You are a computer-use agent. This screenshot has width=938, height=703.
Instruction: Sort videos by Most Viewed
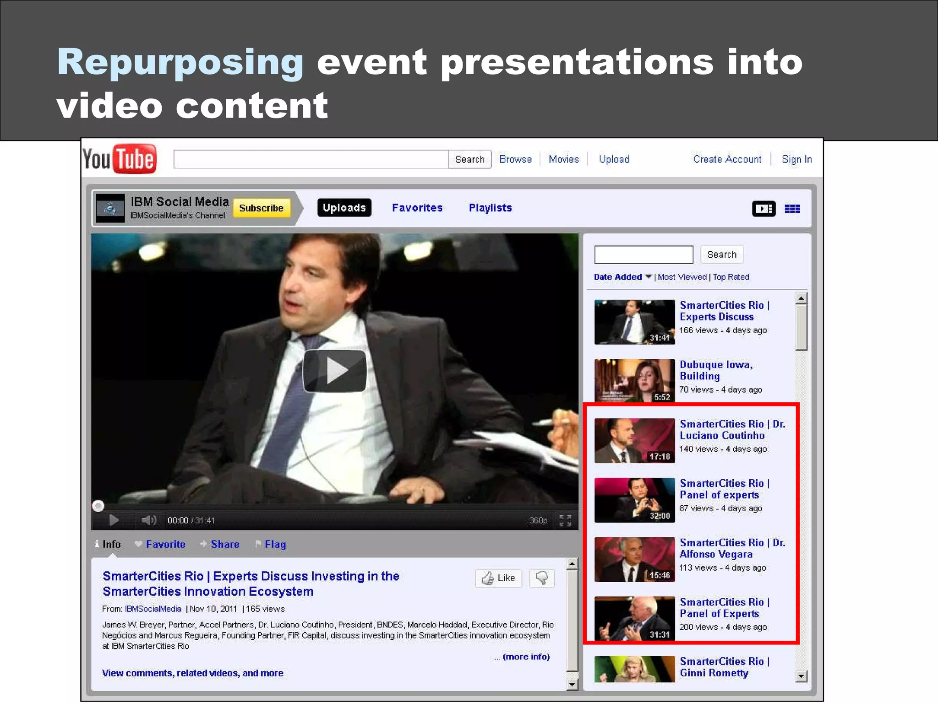682,277
